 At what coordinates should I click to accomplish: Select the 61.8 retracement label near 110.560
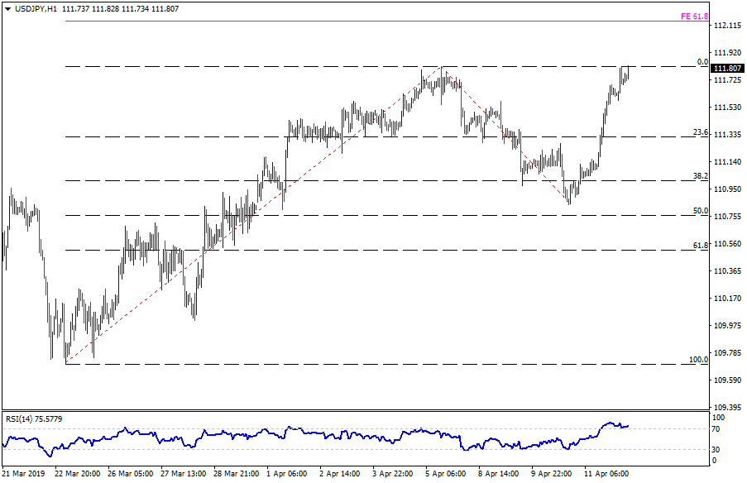coord(700,246)
